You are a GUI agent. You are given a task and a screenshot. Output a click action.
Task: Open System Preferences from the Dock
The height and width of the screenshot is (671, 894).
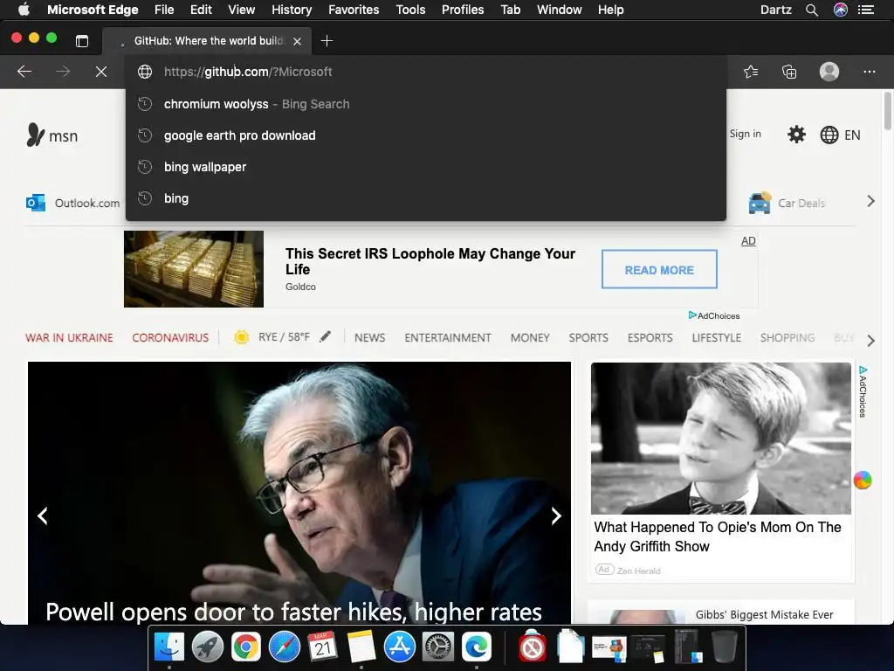click(x=438, y=647)
